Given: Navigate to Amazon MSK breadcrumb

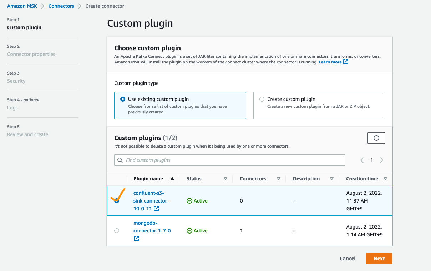Looking at the screenshot, I should [22, 6].
